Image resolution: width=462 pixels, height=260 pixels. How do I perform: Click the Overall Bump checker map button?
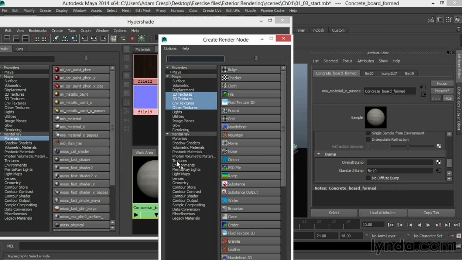pyautogui.click(x=438, y=162)
